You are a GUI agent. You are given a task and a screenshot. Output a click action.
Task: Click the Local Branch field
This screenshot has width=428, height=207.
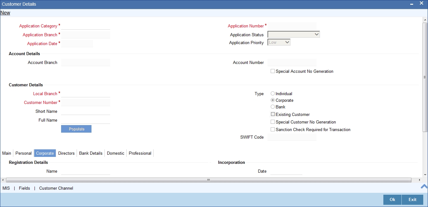(x=85, y=94)
